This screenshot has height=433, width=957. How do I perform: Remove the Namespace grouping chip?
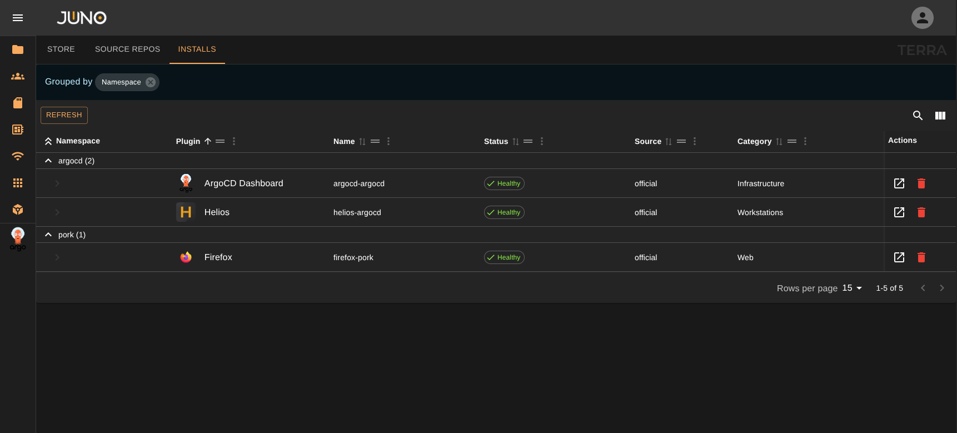point(151,82)
